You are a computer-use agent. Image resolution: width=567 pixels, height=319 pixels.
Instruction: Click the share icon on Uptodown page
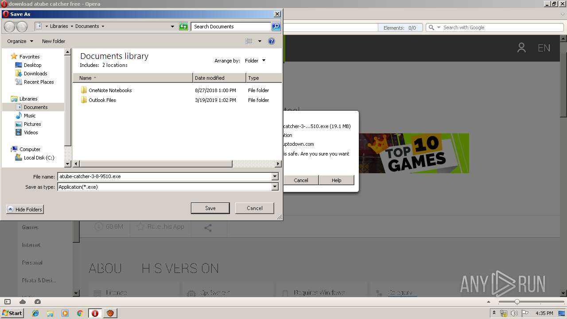208,228
